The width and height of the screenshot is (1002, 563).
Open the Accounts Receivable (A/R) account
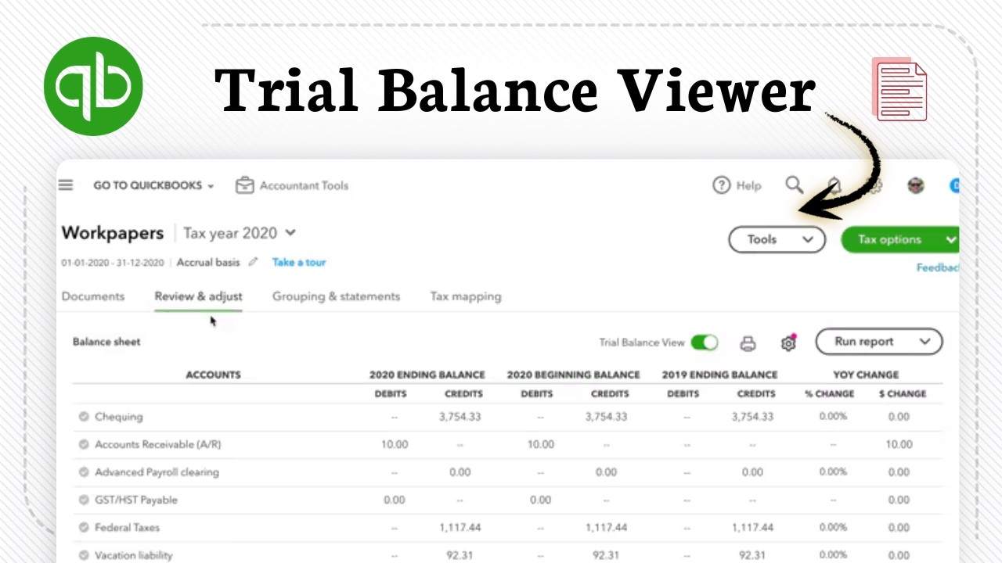click(158, 444)
